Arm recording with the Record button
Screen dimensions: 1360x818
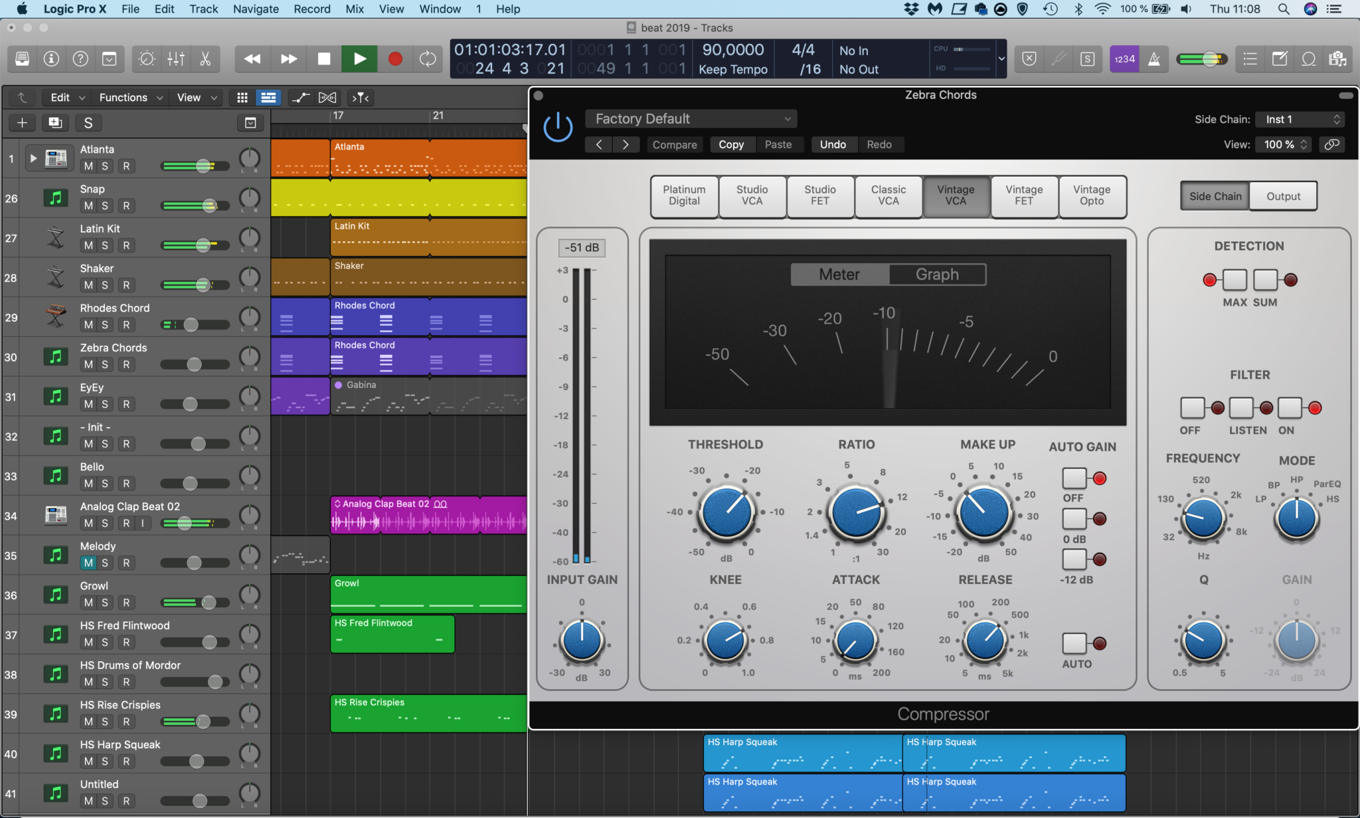(395, 59)
